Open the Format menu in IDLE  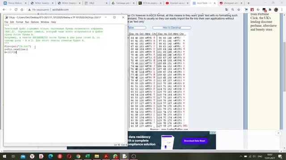[x=19, y=22]
